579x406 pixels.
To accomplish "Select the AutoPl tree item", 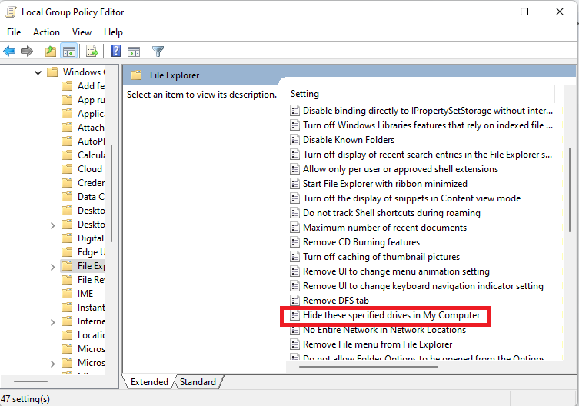I will (x=91, y=141).
